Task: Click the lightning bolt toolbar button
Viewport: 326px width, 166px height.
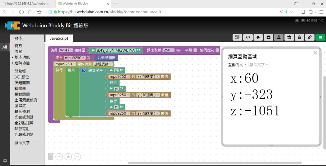Action: [258, 37]
